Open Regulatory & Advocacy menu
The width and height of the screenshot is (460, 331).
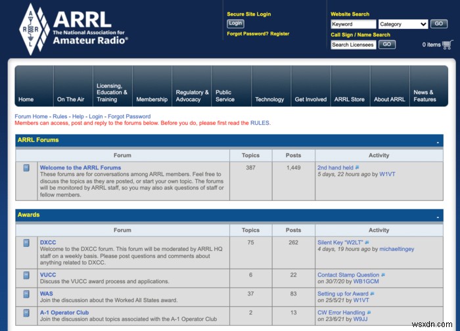point(192,86)
